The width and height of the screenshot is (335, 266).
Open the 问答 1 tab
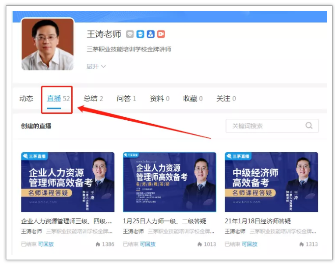(126, 99)
